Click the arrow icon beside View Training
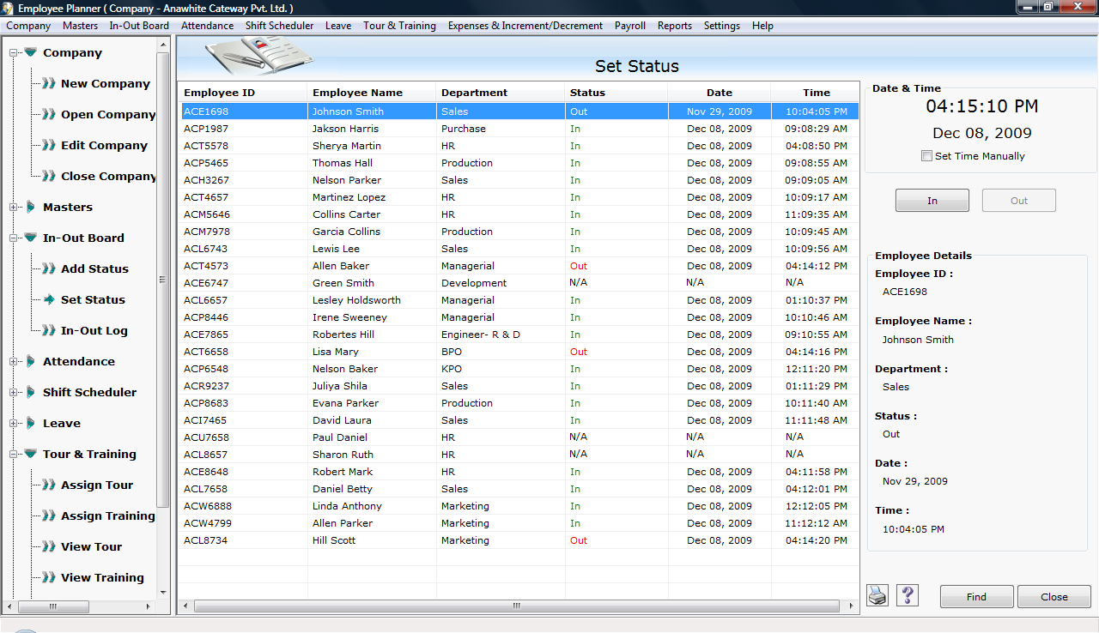This screenshot has width=1099, height=633. [49, 578]
